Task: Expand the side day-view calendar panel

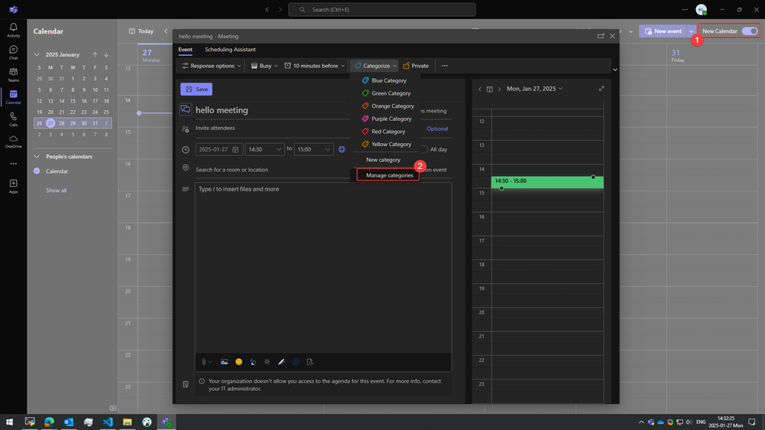Action: (x=602, y=89)
